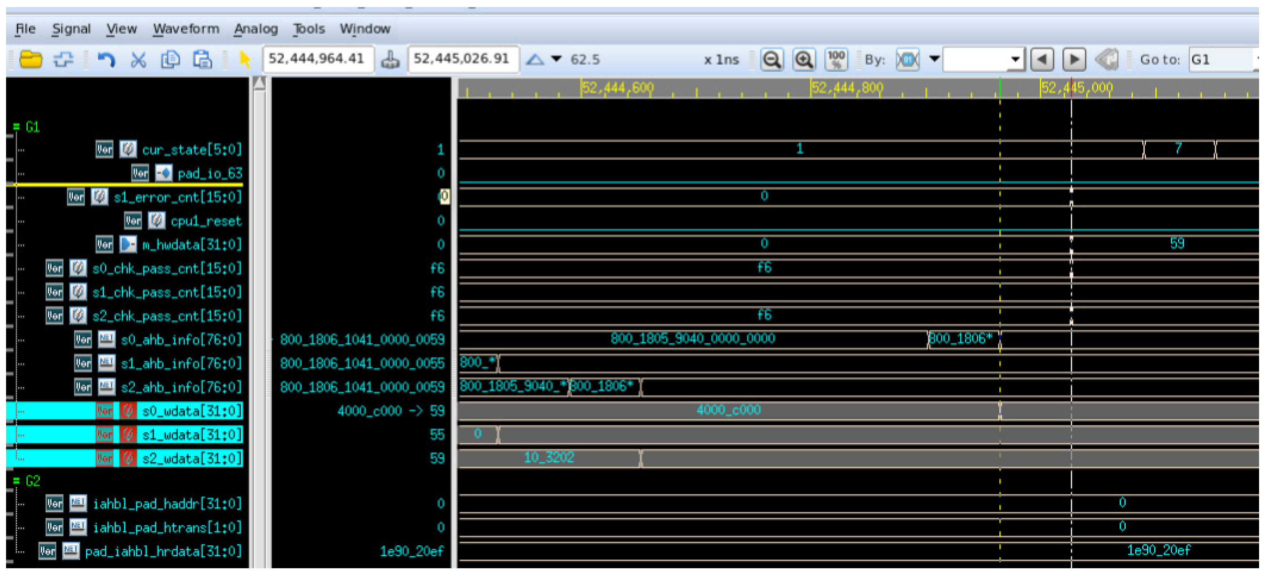Select signal s1_chk_pass_cnt[15:0]

167,292
